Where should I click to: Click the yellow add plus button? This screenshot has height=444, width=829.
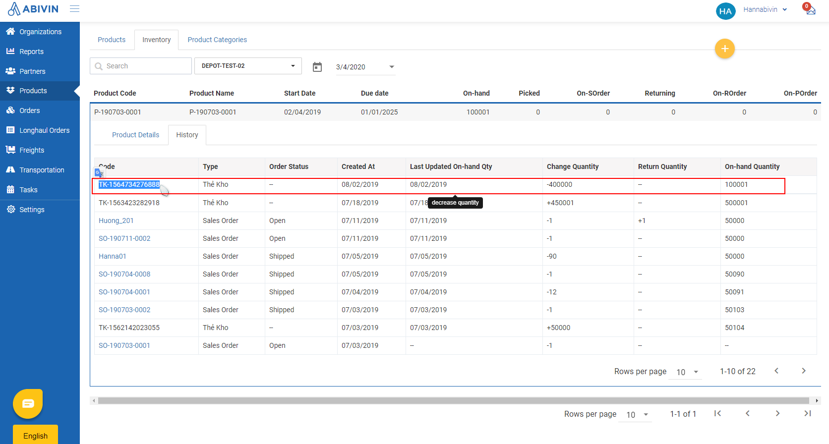coord(724,49)
